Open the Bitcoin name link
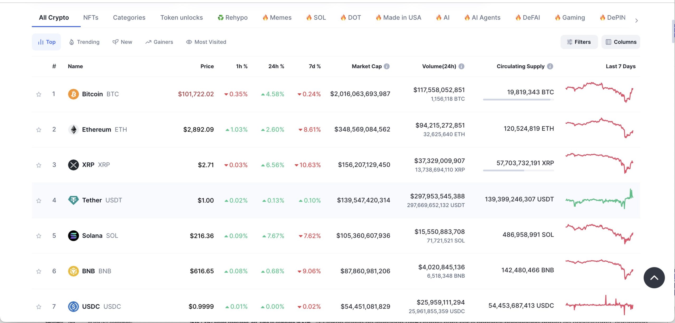Screen dimensions: 675x323 point(92,94)
